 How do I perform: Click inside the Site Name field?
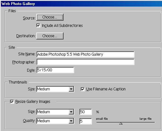85,54
